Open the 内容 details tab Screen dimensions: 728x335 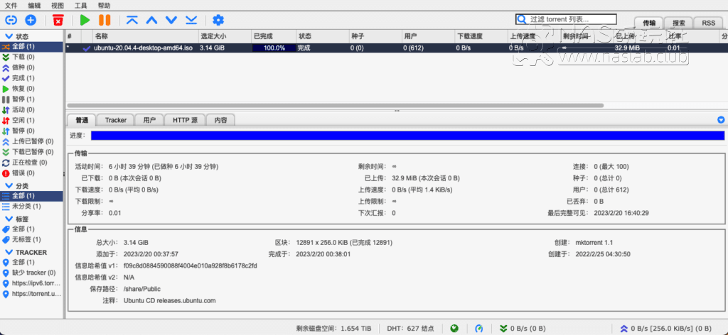[220, 120]
